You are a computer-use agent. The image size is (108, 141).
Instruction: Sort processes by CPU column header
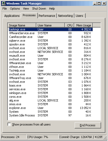pyautogui.click(x=69, y=25)
